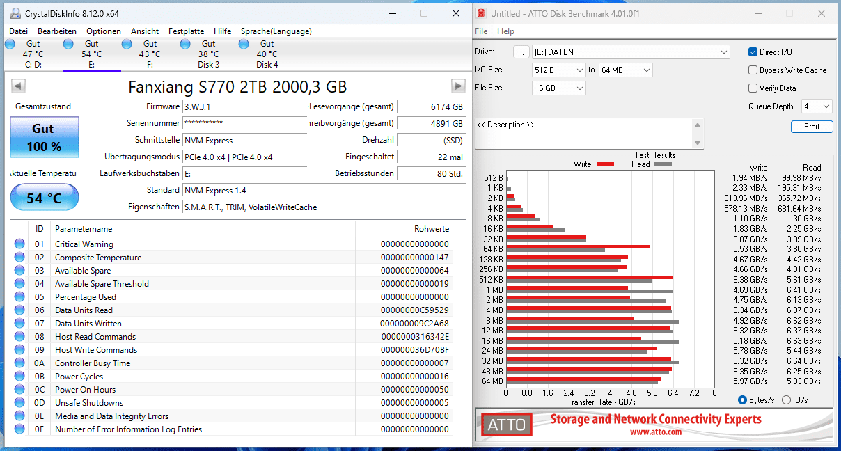841x451 pixels.
Task: Enable the Bypass Write Cache checkbox
Action: [x=753, y=70]
